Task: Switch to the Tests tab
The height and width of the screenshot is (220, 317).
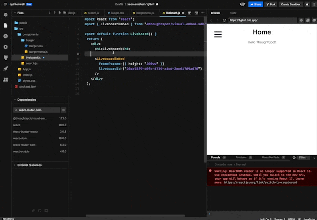Action: point(233,13)
